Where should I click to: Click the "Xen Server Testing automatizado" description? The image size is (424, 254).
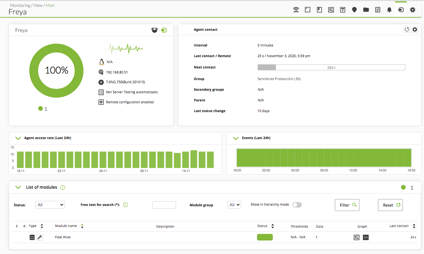click(132, 92)
